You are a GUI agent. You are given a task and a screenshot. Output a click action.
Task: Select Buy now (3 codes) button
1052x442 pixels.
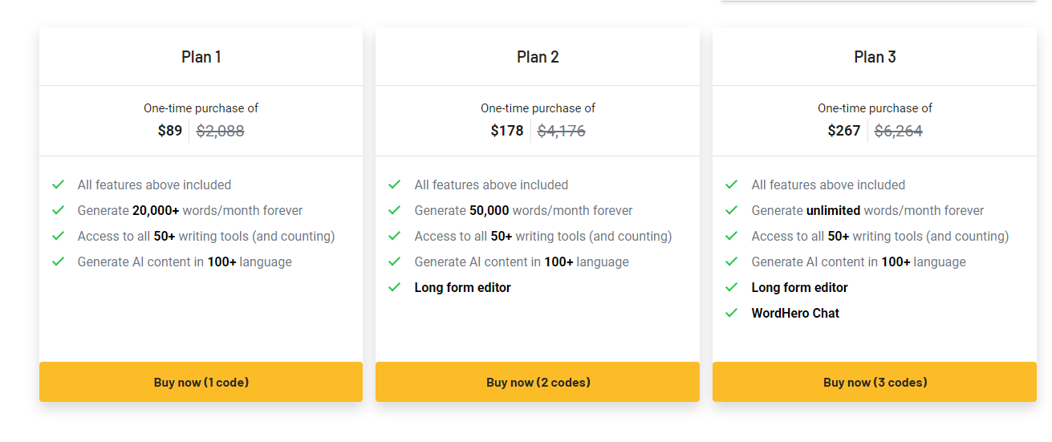pos(875,382)
